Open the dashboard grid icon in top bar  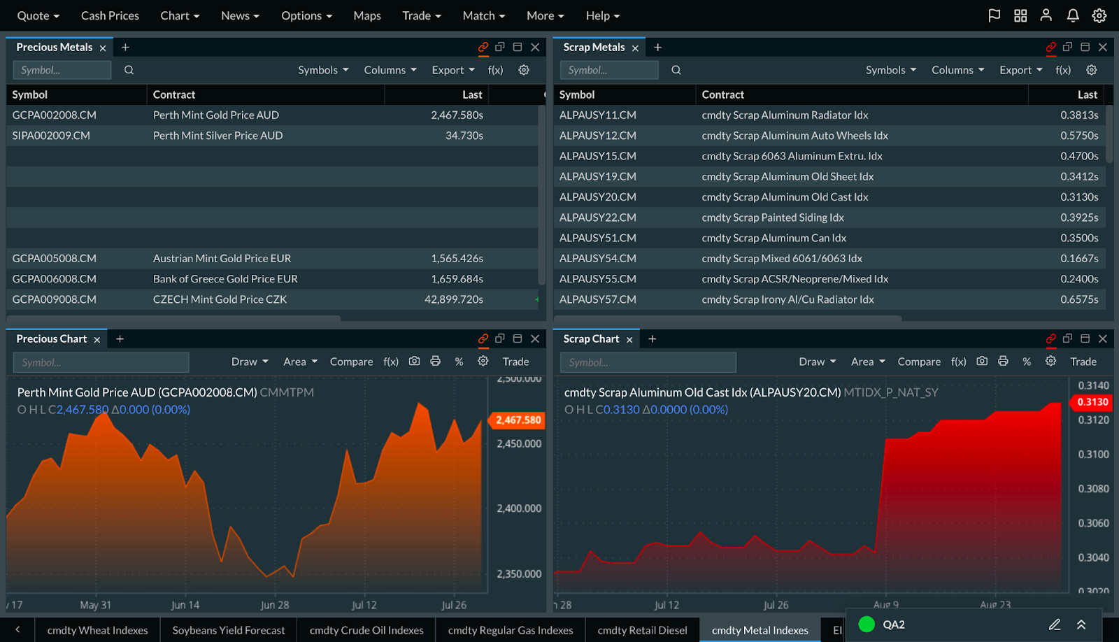tap(1020, 15)
